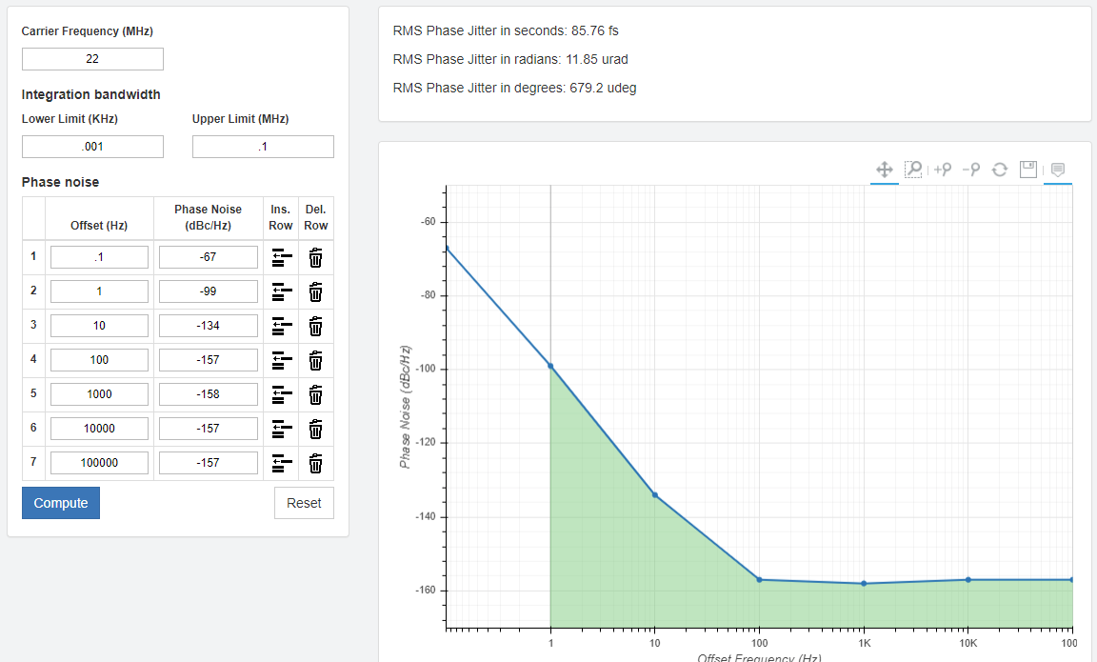Click the chart data point at 1K offset
Viewport: 1097px width, 662px height.
[864, 584]
